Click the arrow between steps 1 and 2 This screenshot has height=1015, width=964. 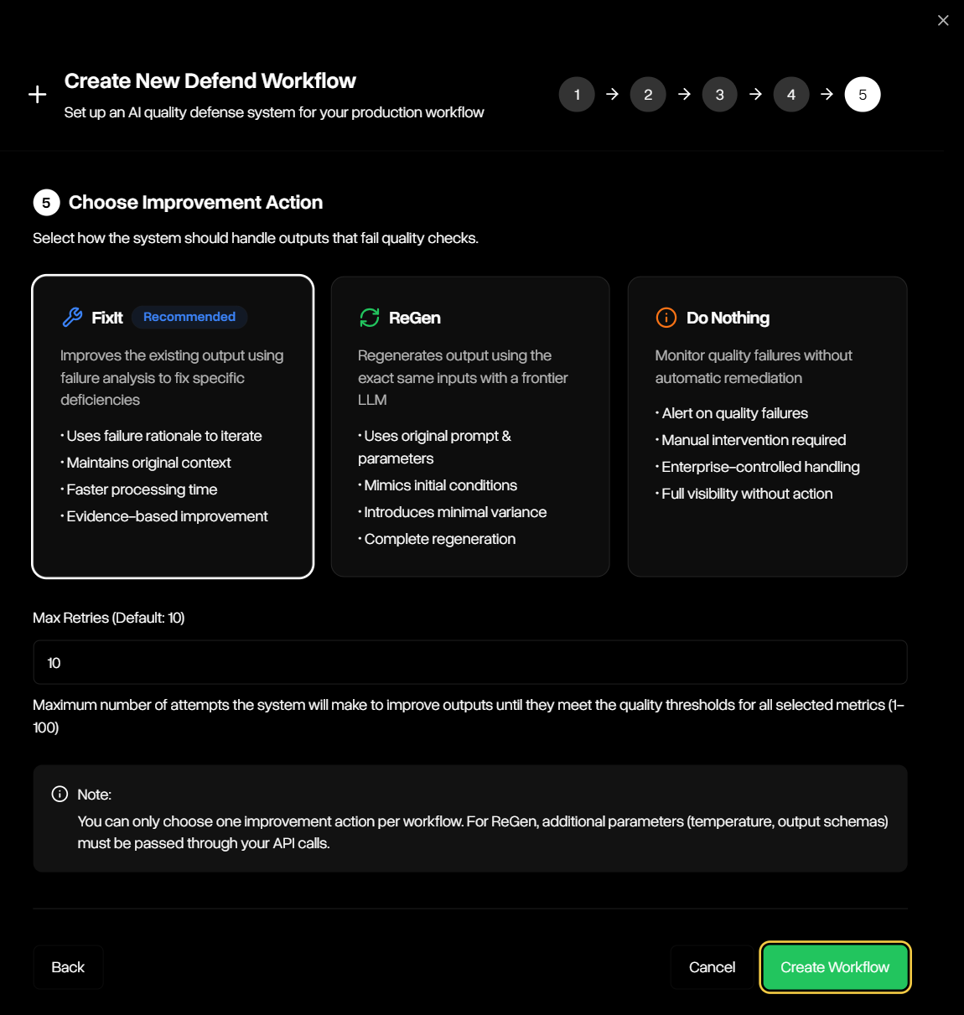[x=613, y=94]
